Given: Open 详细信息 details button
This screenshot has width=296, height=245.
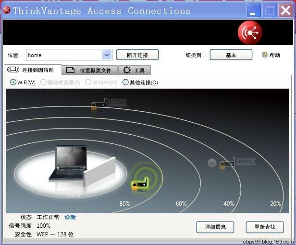Looking at the screenshot, I should (215, 227).
